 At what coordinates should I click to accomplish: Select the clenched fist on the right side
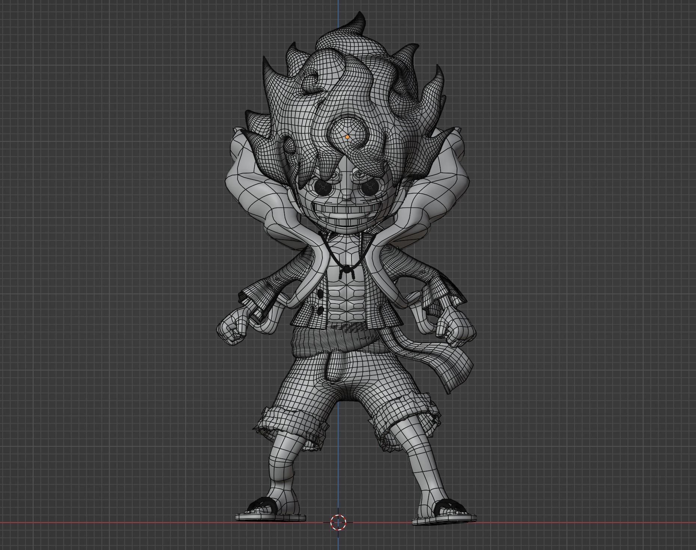(x=457, y=327)
